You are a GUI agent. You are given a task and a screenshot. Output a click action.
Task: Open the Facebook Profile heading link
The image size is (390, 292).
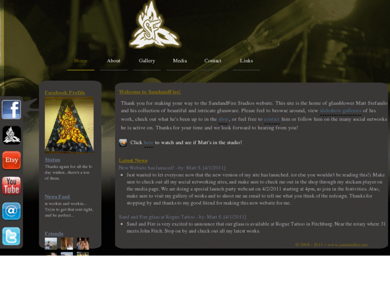coord(65,93)
